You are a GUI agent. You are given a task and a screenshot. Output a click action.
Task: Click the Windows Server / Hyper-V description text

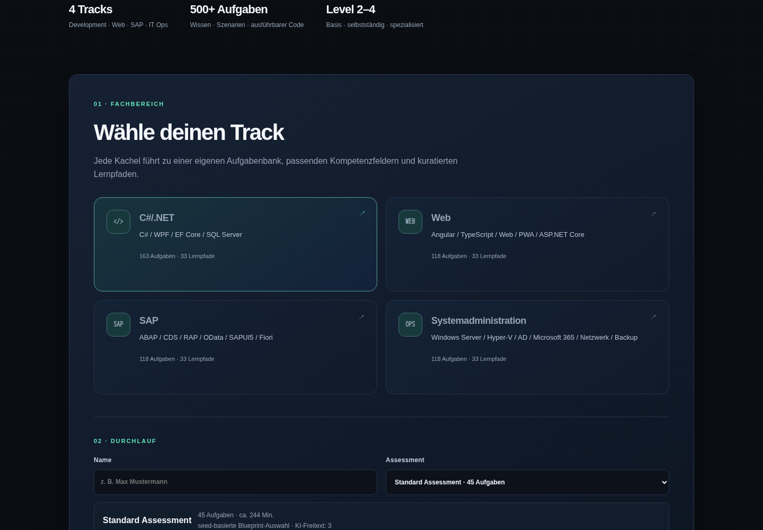tap(534, 337)
